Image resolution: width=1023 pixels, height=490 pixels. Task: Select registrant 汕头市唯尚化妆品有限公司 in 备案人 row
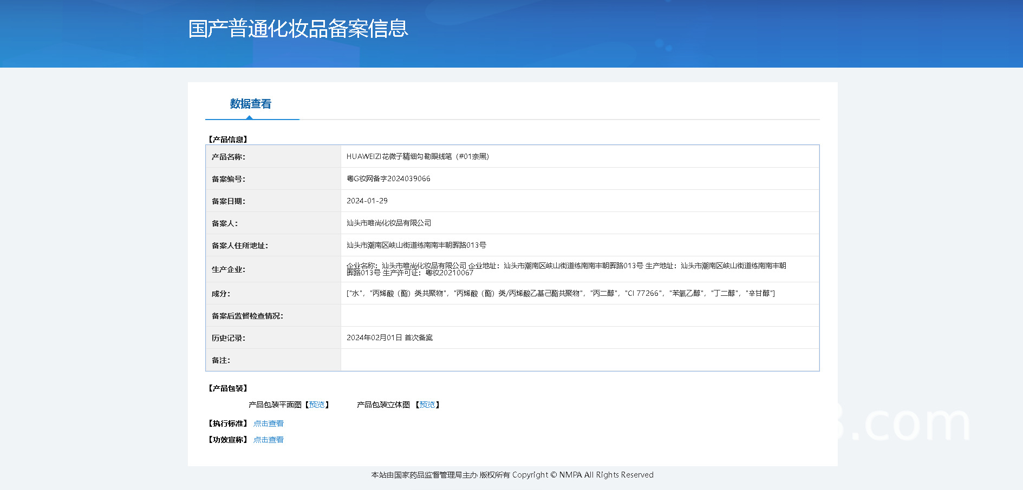click(389, 223)
